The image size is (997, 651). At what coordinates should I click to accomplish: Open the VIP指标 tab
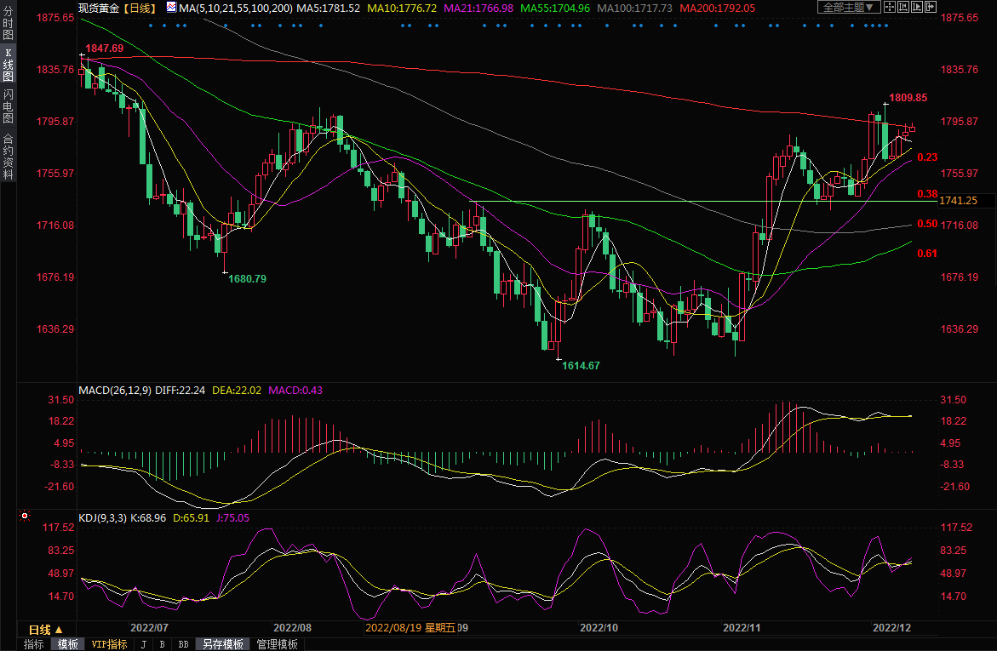tap(109, 644)
